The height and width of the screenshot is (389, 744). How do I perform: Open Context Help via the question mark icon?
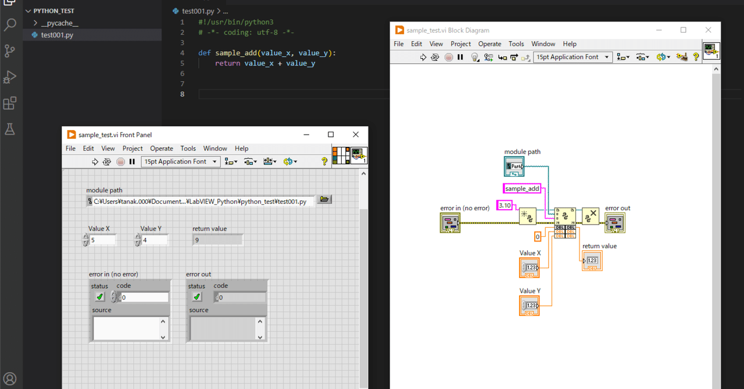click(696, 57)
